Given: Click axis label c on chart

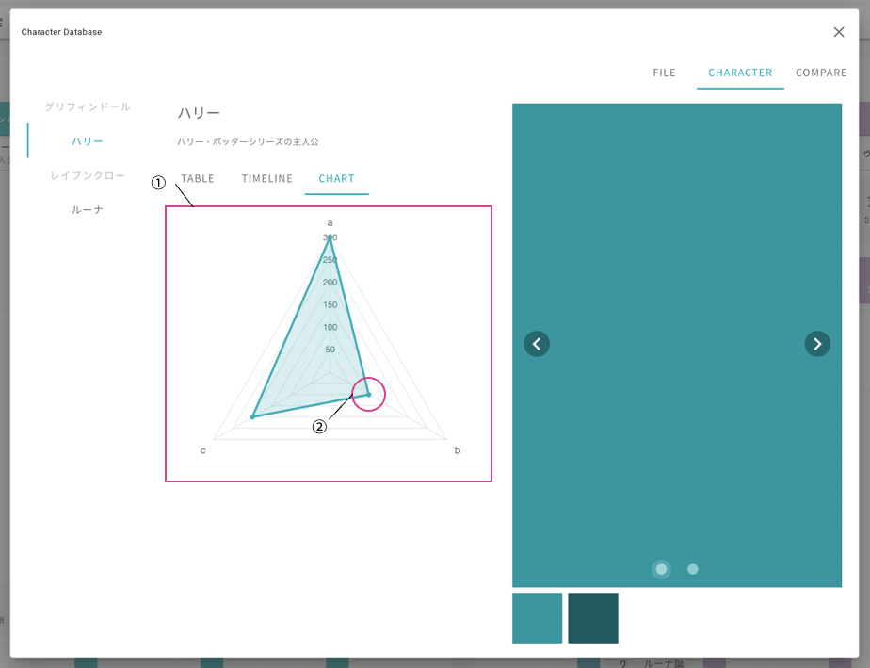Looking at the screenshot, I should pos(203,450).
